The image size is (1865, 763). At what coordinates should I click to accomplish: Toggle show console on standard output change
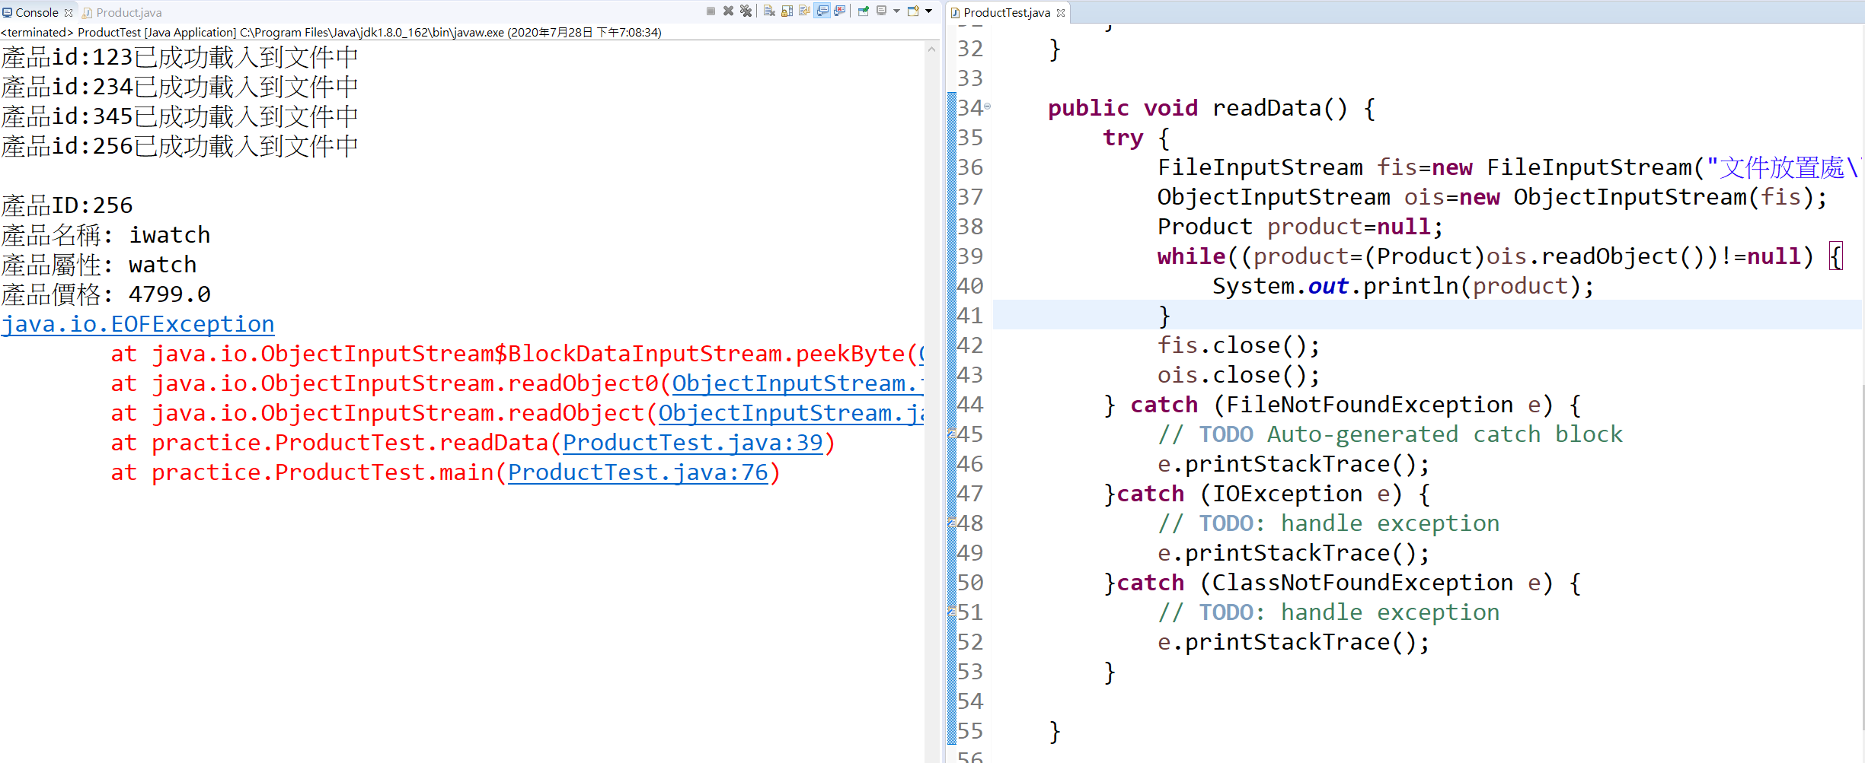point(822,11)
